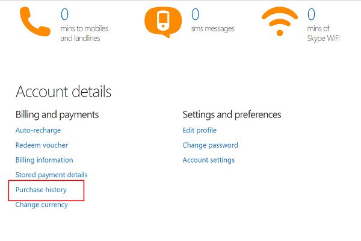Click the 'Billing and payments' heading
Image resolution: width=361 pixels, height=241 pixels.
[x=57, y=114]
